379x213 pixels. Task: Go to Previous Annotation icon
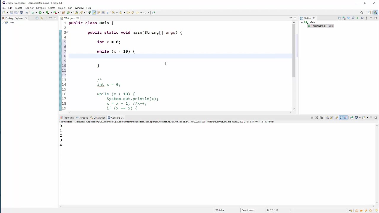(120, 12)
